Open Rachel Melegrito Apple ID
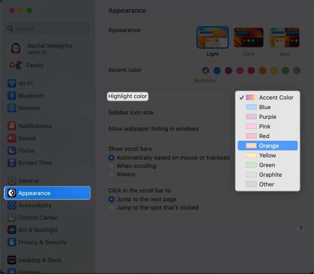314x274 pixels. point(47,48)
